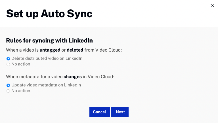Click Next to continue setup
This screenshot has width=218, height=123.
pos(120,112)
